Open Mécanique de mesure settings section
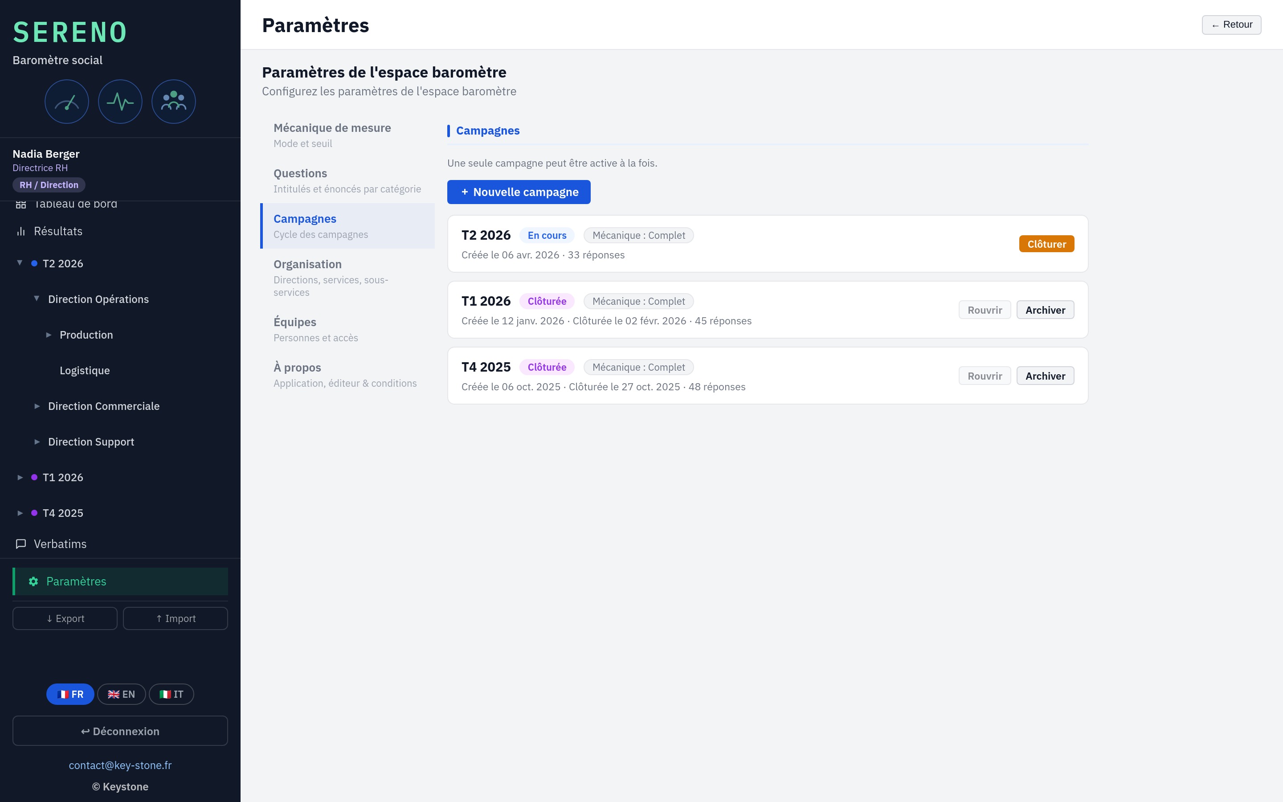The image size is (1283, 802). [x=347, y=135]
